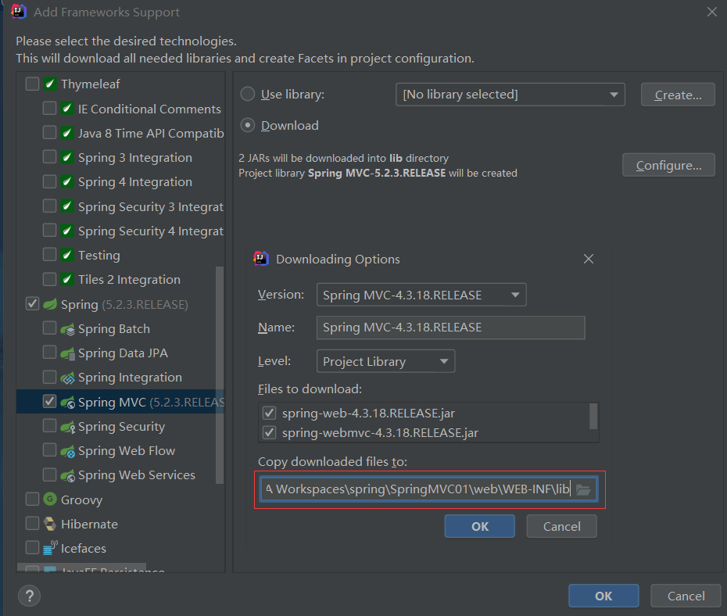Screen dimensions: 727x616
Task: Check the Testing checkbox
Action: [x=49, y=255]
